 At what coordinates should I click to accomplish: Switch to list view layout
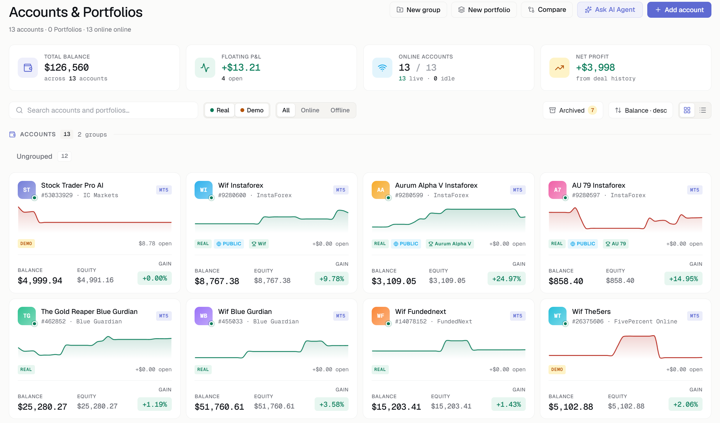coord(703,110)
